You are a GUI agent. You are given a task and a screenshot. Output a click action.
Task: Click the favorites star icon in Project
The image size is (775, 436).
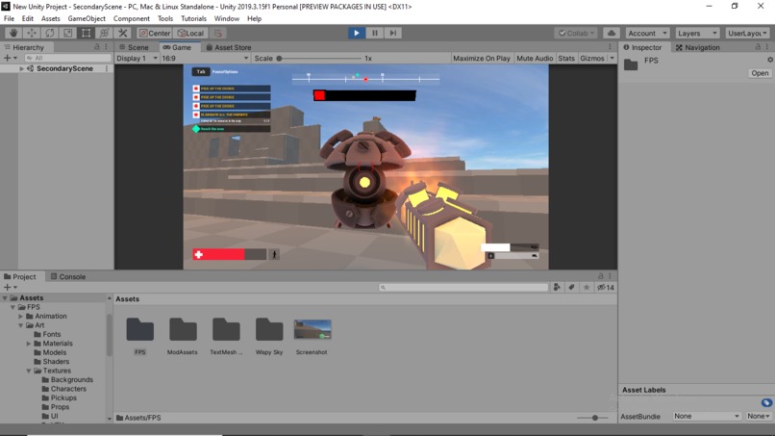[587, 287]
